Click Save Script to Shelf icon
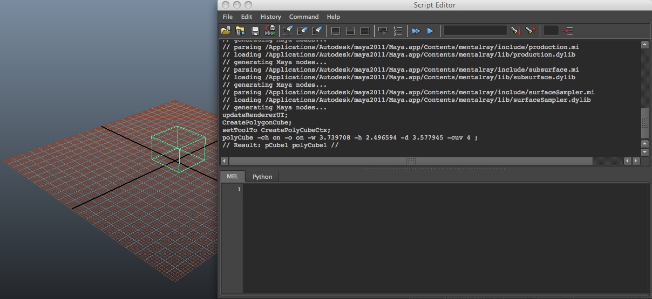The width and height of the screenshot is (652, 299). [270, 31]
